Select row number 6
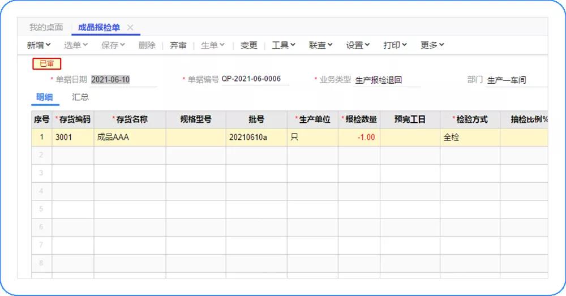 click(41, 228)
